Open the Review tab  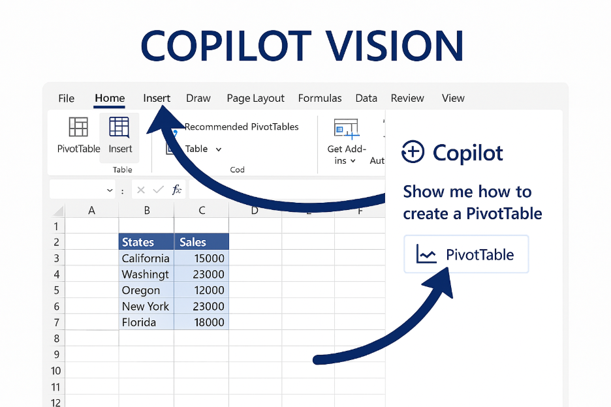[x=407, y=98]
